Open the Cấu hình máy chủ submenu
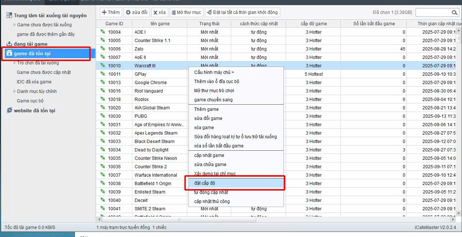This screenshot has width=462, height=237. (214, 72)
